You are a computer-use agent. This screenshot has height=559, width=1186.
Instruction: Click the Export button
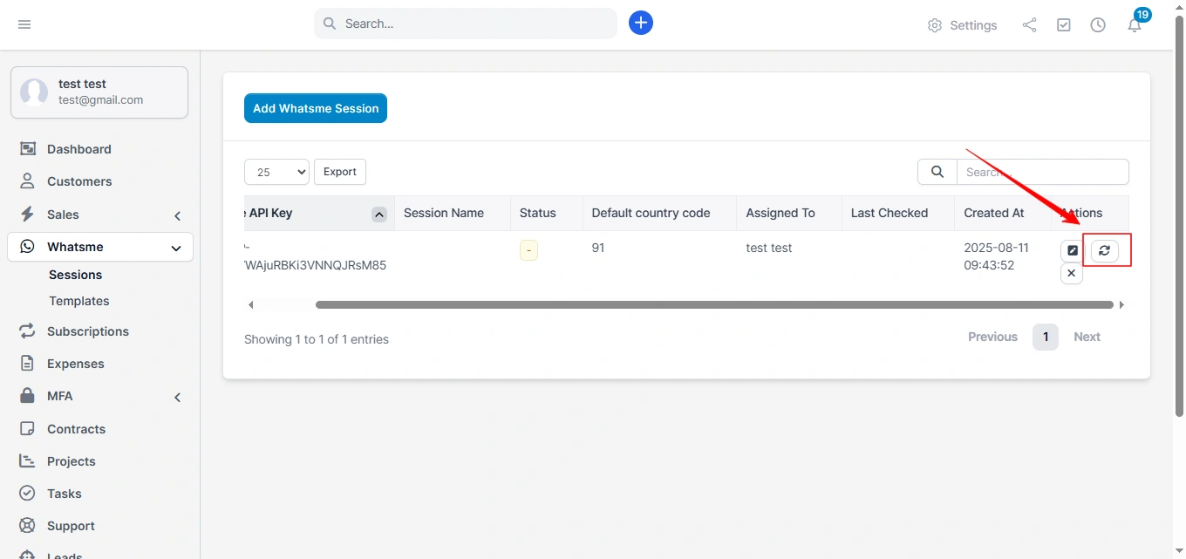[x=340, y=172]
